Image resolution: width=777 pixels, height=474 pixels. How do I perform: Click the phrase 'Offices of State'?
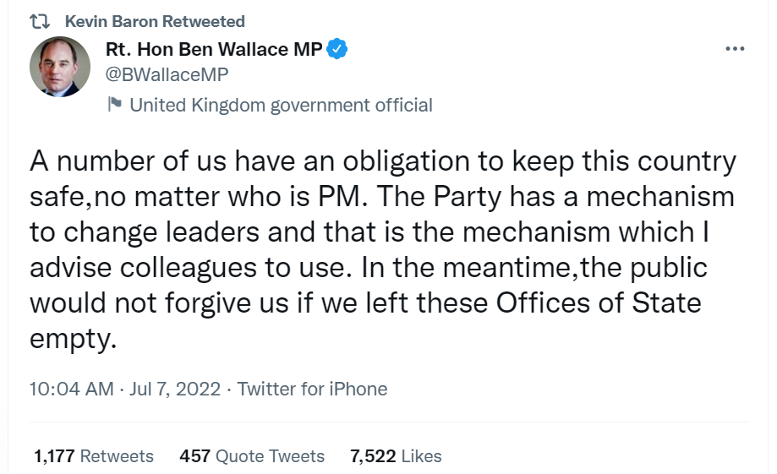click(x=583, y=302)
